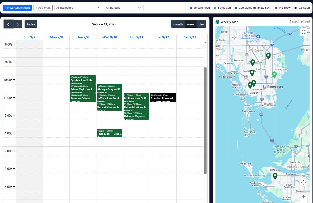Viewport: 313px width, 203px height.
Task: Advance to next week arrow
Action: pyautogui.click(x=18, y=24)
